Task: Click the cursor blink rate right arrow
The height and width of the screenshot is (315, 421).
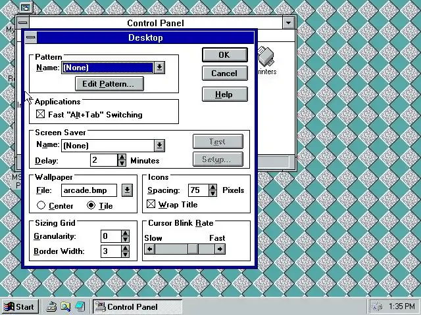Action: click(x=220, y=249)
